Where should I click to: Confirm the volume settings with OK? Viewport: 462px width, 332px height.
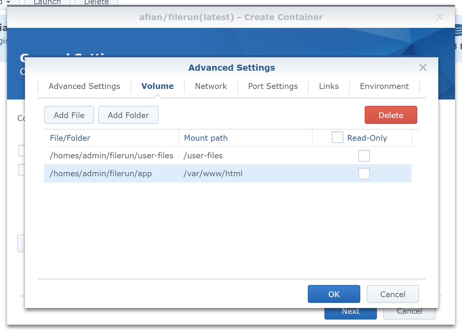coord(334,294)
